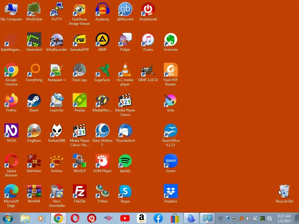
Task: Click the Pidgin desktop icon
Action: tap(125, 39)
